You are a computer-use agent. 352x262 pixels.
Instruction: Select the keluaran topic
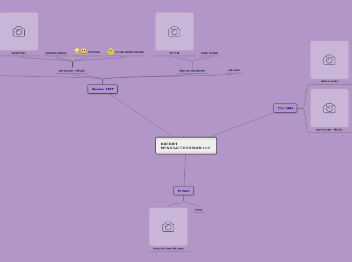click(x=234, y=70)
